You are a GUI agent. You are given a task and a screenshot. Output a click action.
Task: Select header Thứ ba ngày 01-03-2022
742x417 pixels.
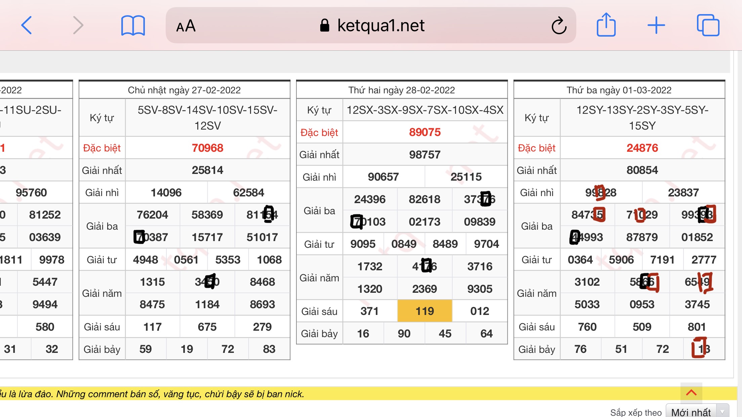[x=619, y=90]
